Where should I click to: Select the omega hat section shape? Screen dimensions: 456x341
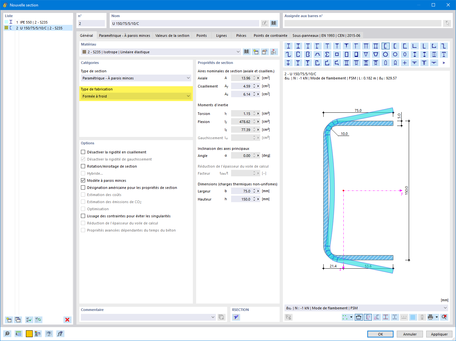click(x=317, y=54)
